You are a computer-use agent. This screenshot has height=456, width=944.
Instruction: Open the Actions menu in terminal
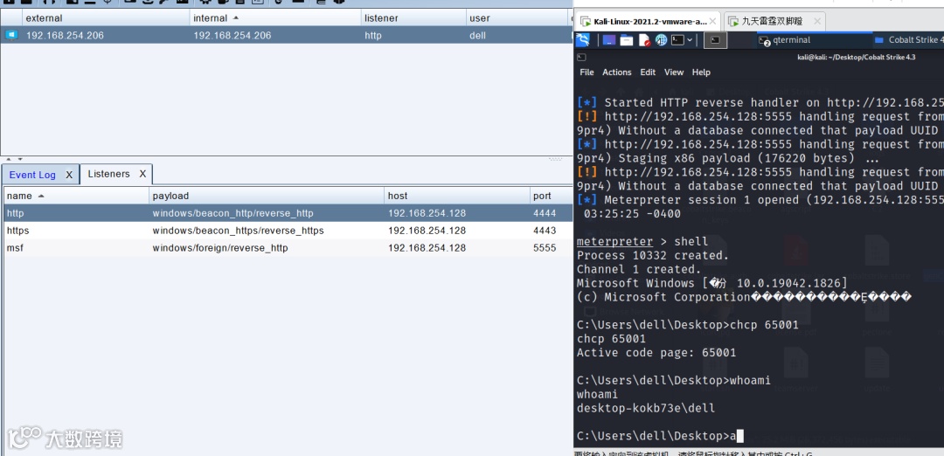tap(617, 73)
